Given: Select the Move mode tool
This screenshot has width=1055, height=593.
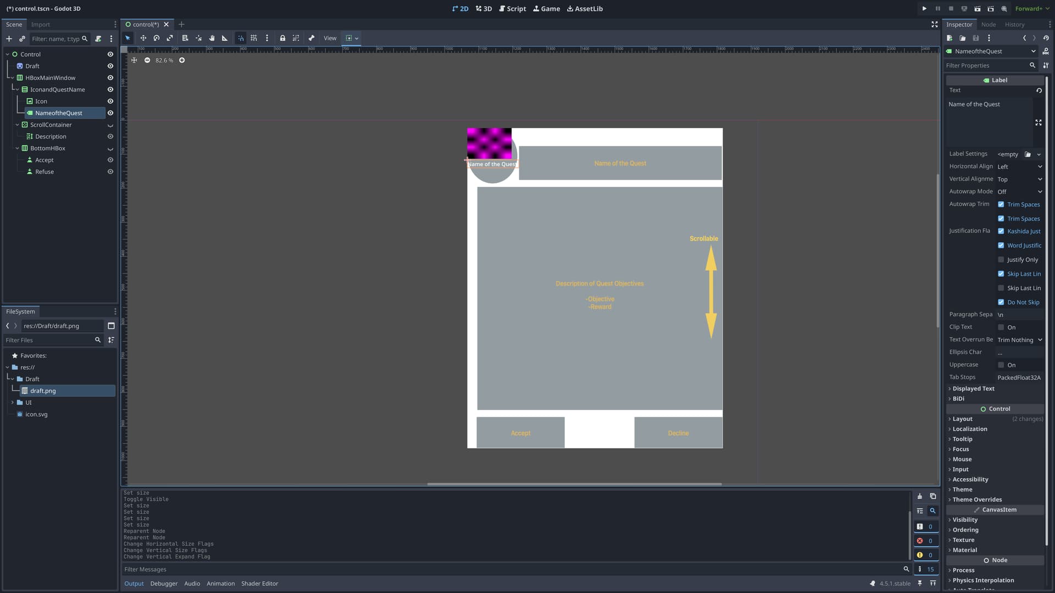Looking at the screenshot, I should click(x=143, y=38).
